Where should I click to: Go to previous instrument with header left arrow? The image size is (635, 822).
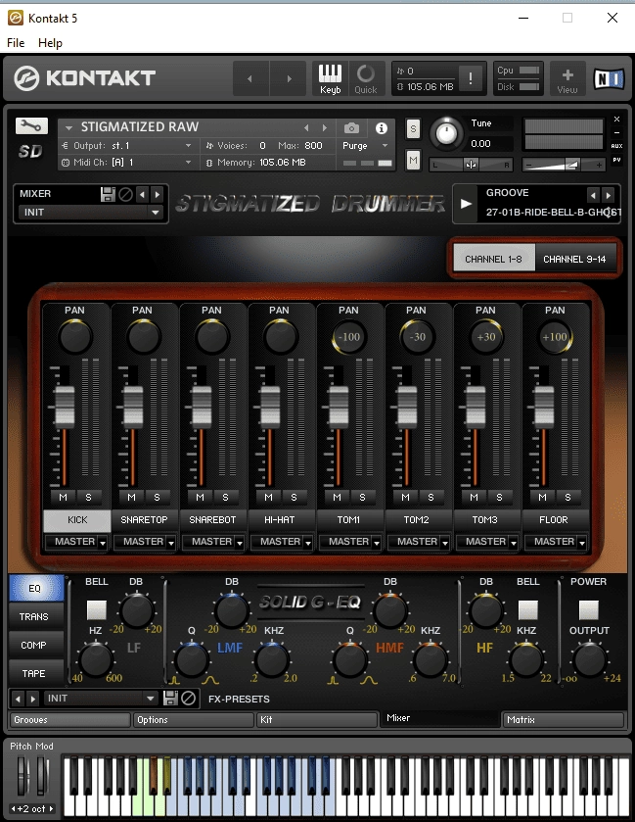pyautogui.click(x=250, y=78)
